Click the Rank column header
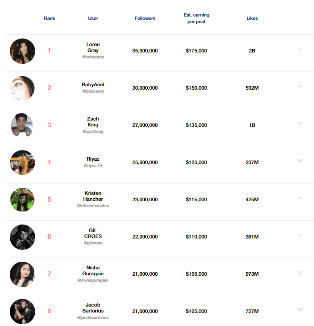Screen dimensions: 314x326 click(x=50, y=18)
